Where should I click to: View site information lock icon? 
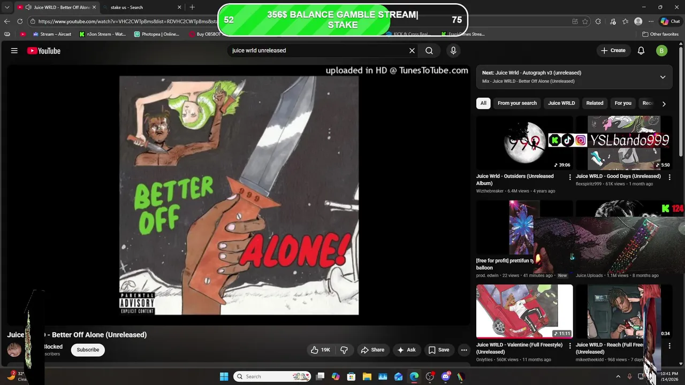[x=33, y=21]
